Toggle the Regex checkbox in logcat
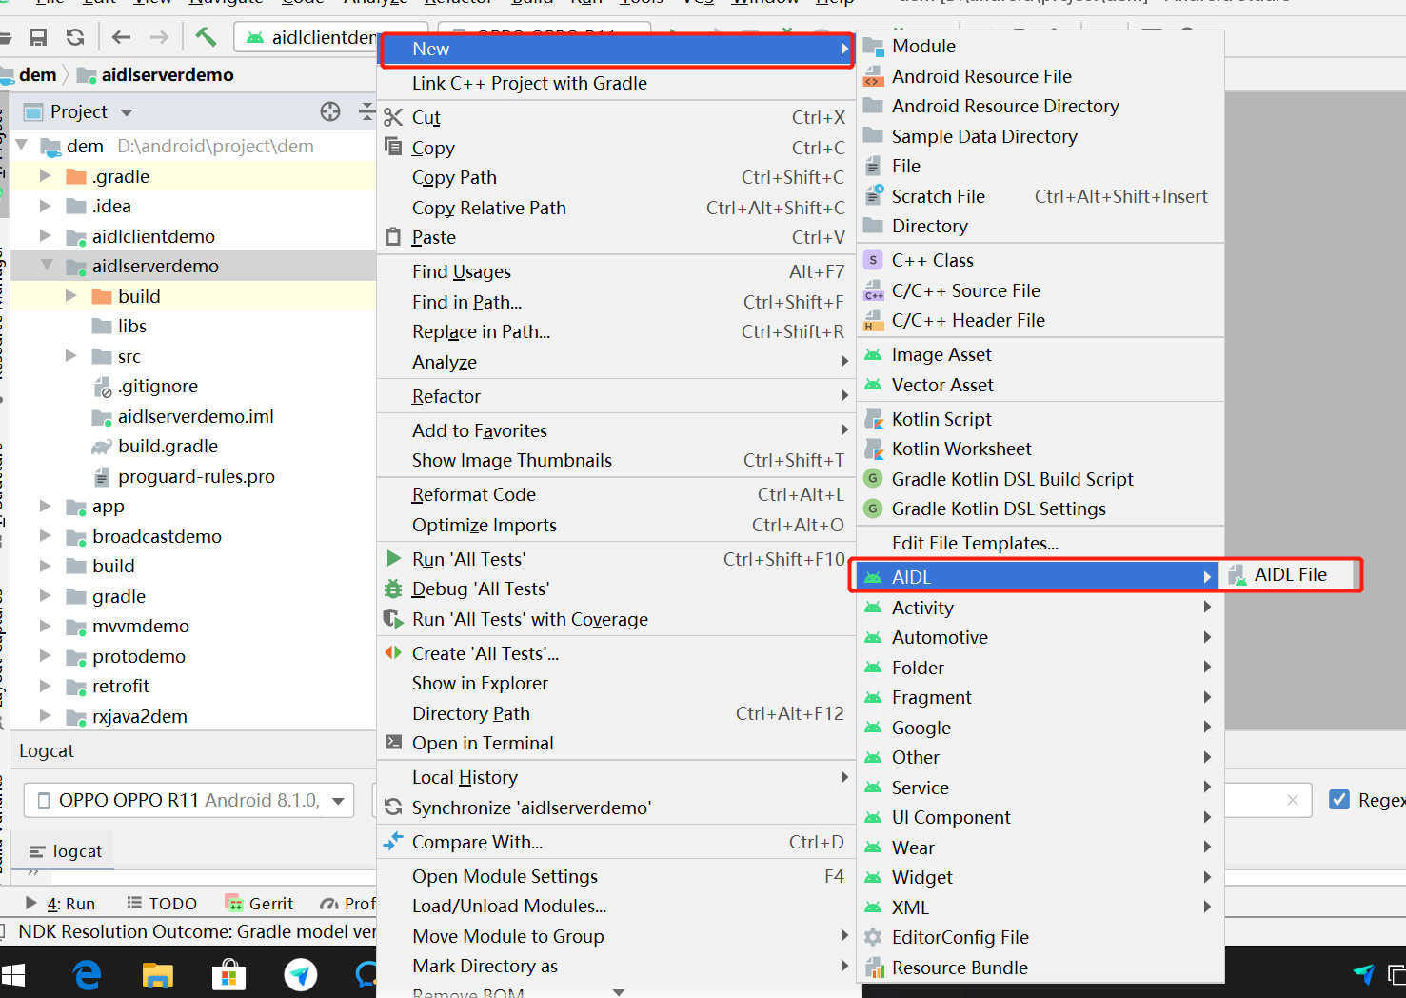The image size is (1406, 998). pyautogui.click(x=1341, y=800)
